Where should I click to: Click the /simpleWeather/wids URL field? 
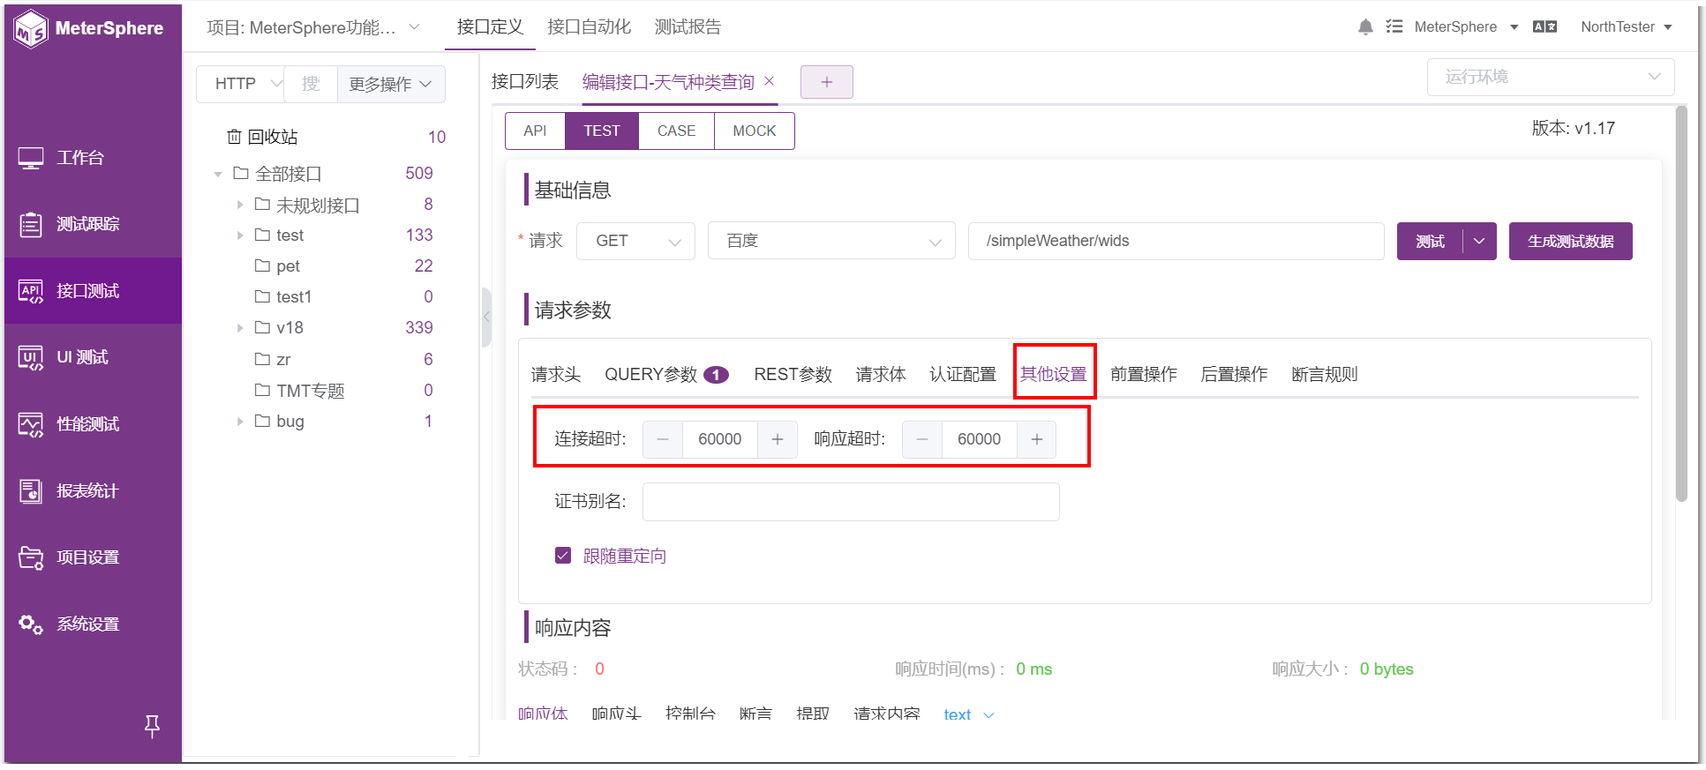point(1176,241)
